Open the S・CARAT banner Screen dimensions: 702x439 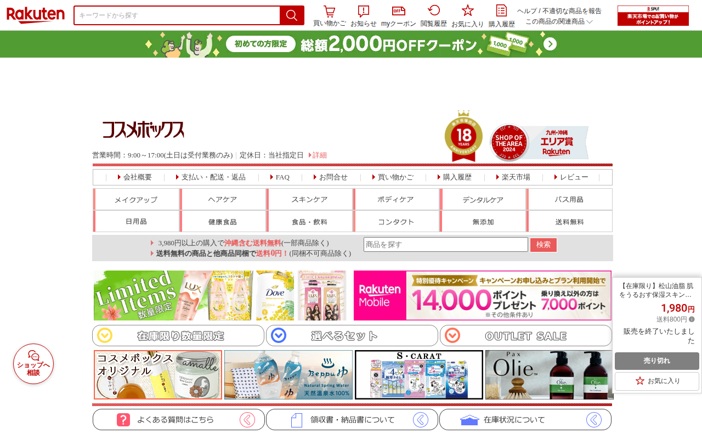point(419,375)
